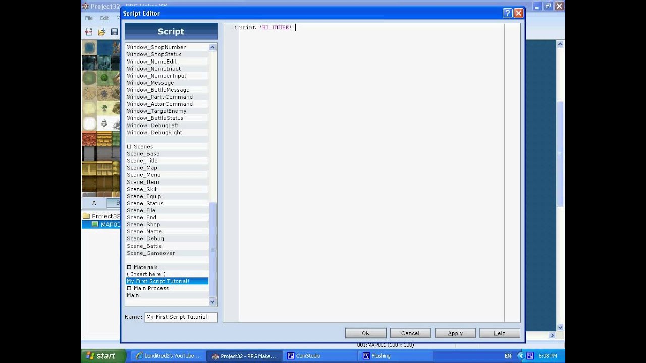The width and height of the screenshot is (646, 363).
Task: Click the Open Project folder icon
Action: coord(101,32)
